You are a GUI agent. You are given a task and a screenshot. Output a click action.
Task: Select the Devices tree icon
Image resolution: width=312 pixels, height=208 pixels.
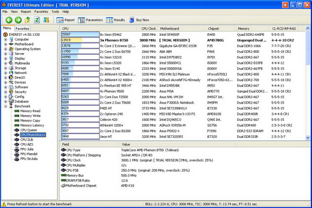[x=11, y=82]
